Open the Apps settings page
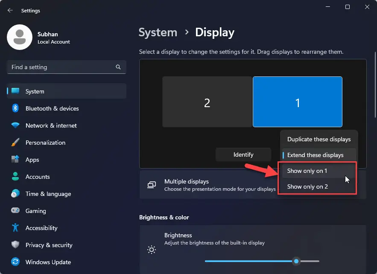 click(67, 160)
